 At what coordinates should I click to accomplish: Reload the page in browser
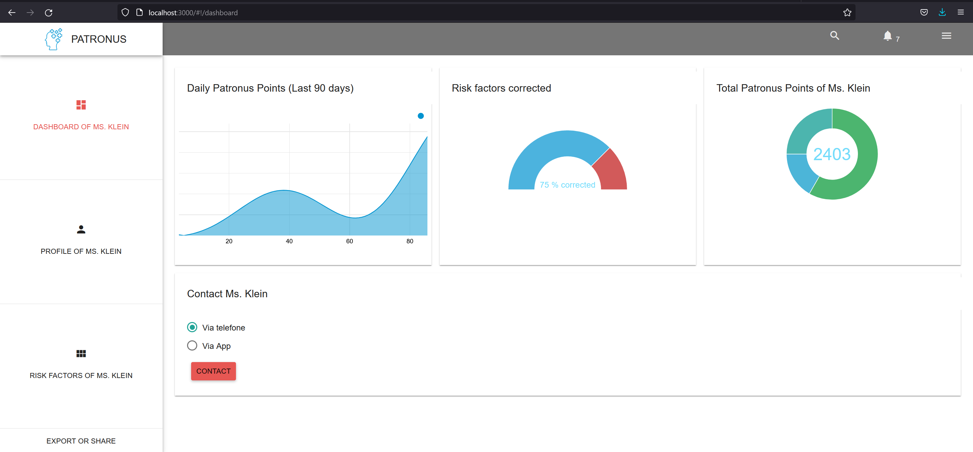(49, 13)
